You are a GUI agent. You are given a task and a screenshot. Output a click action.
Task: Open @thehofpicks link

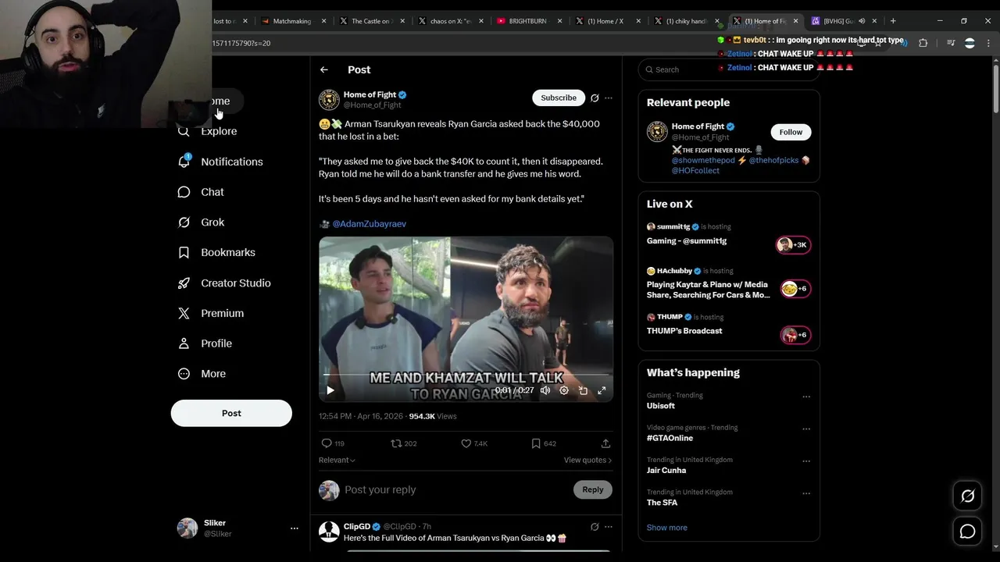click(773, 160)
